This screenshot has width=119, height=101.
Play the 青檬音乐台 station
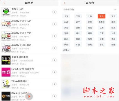[x=55, y=12]
